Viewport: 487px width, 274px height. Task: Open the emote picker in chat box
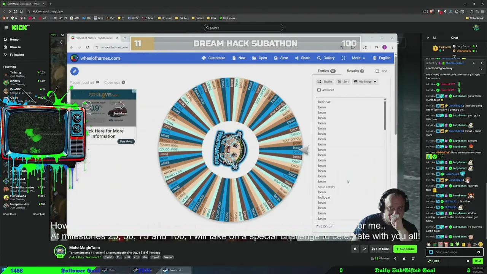tap(479, 252)
